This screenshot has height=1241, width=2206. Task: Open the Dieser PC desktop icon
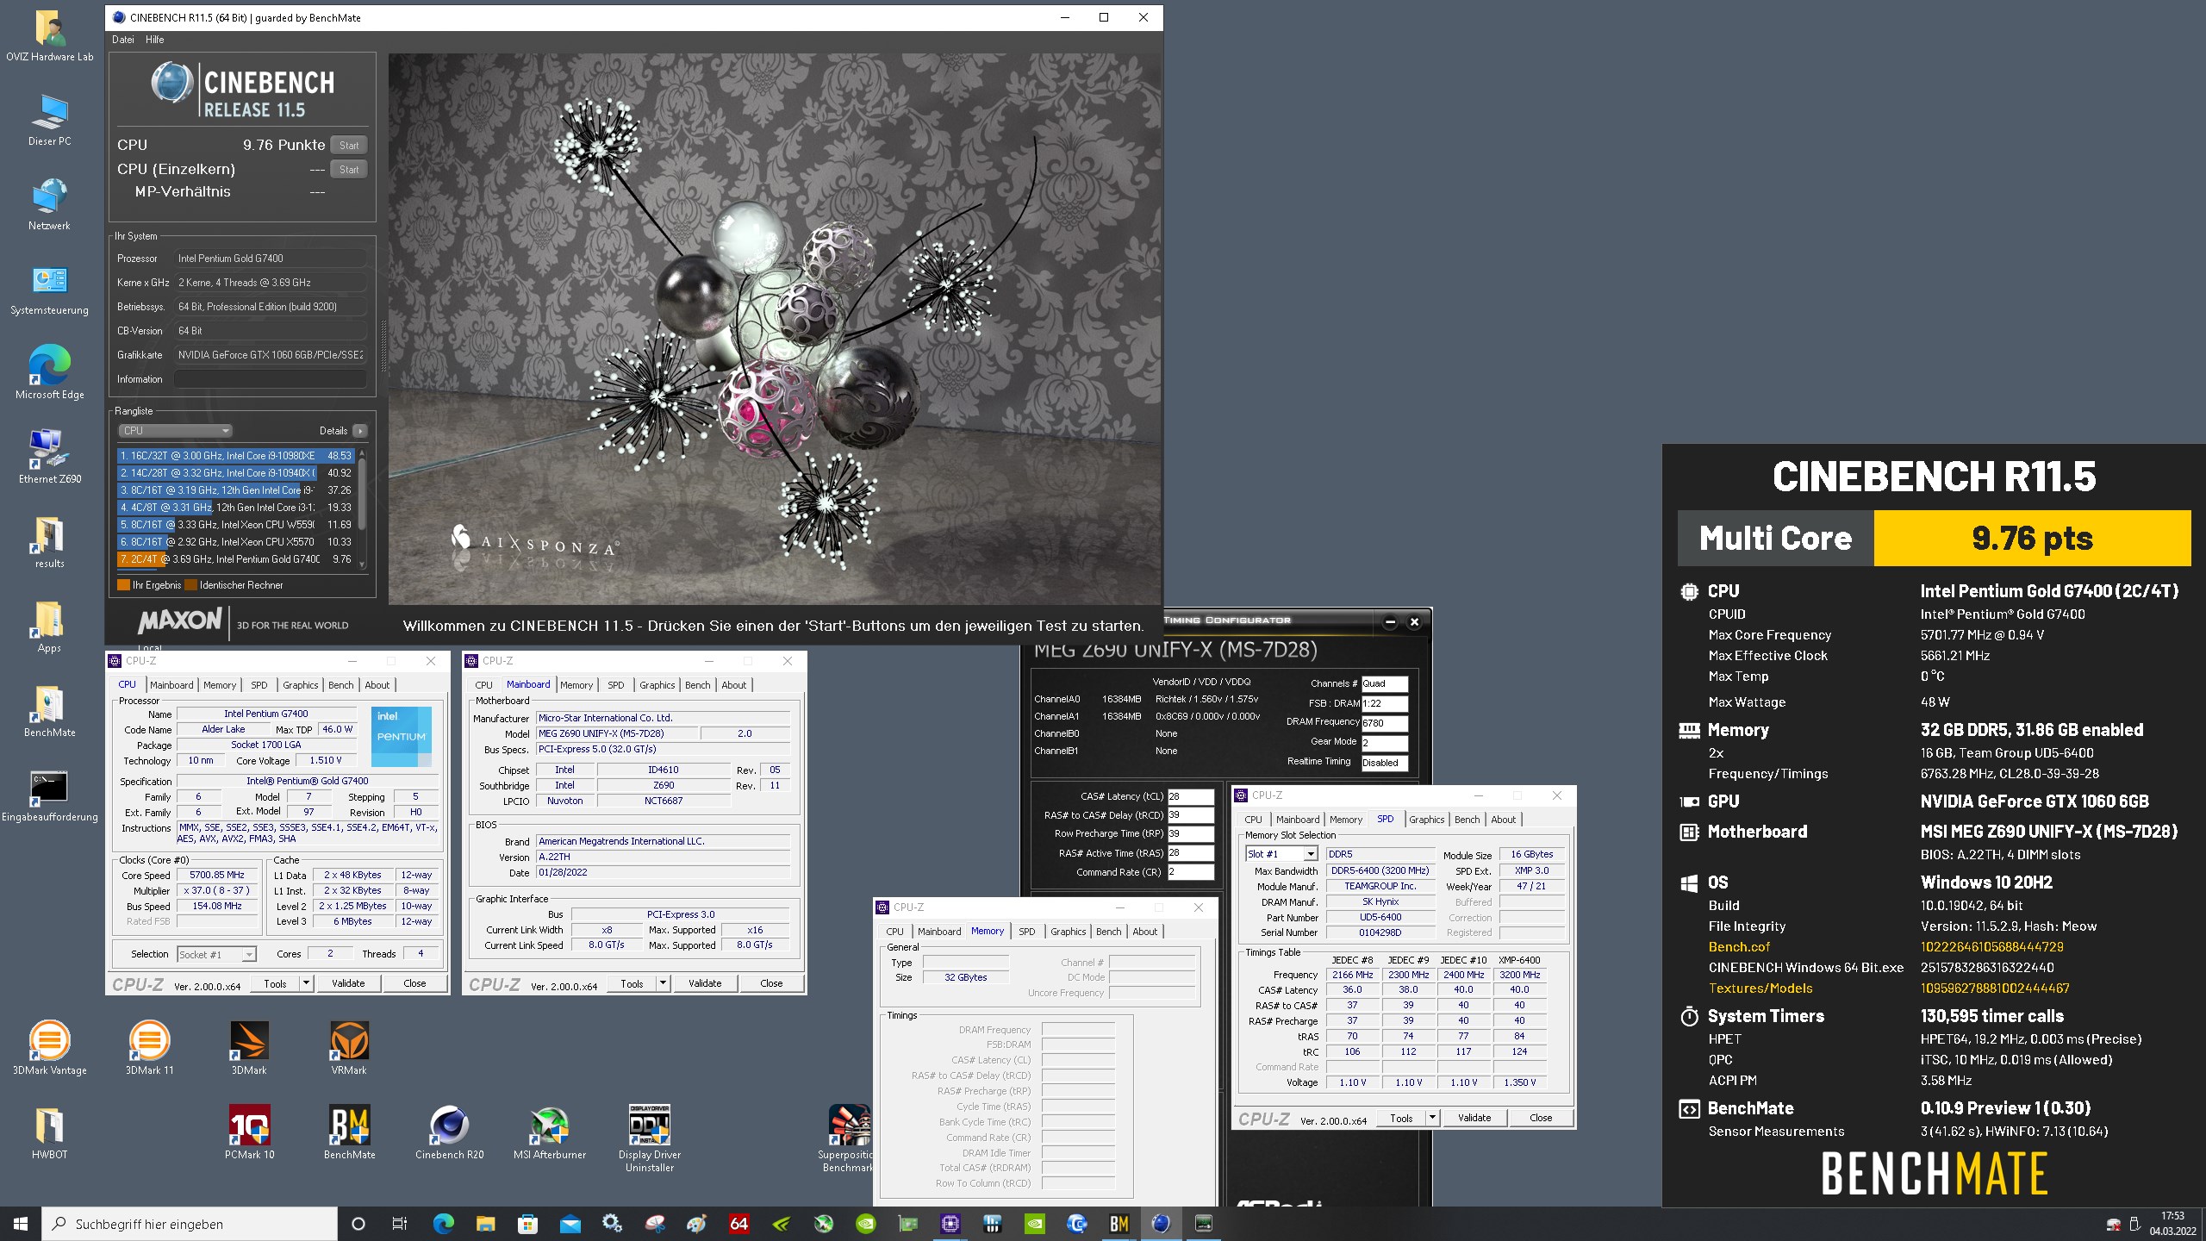49,122
